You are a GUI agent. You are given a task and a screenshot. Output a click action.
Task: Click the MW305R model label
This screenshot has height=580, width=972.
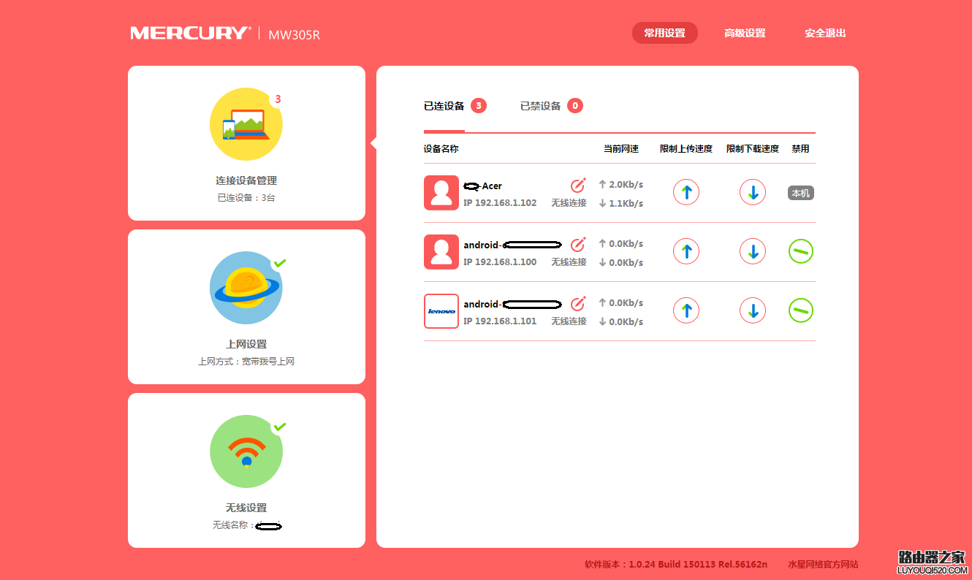coord(294,34)
